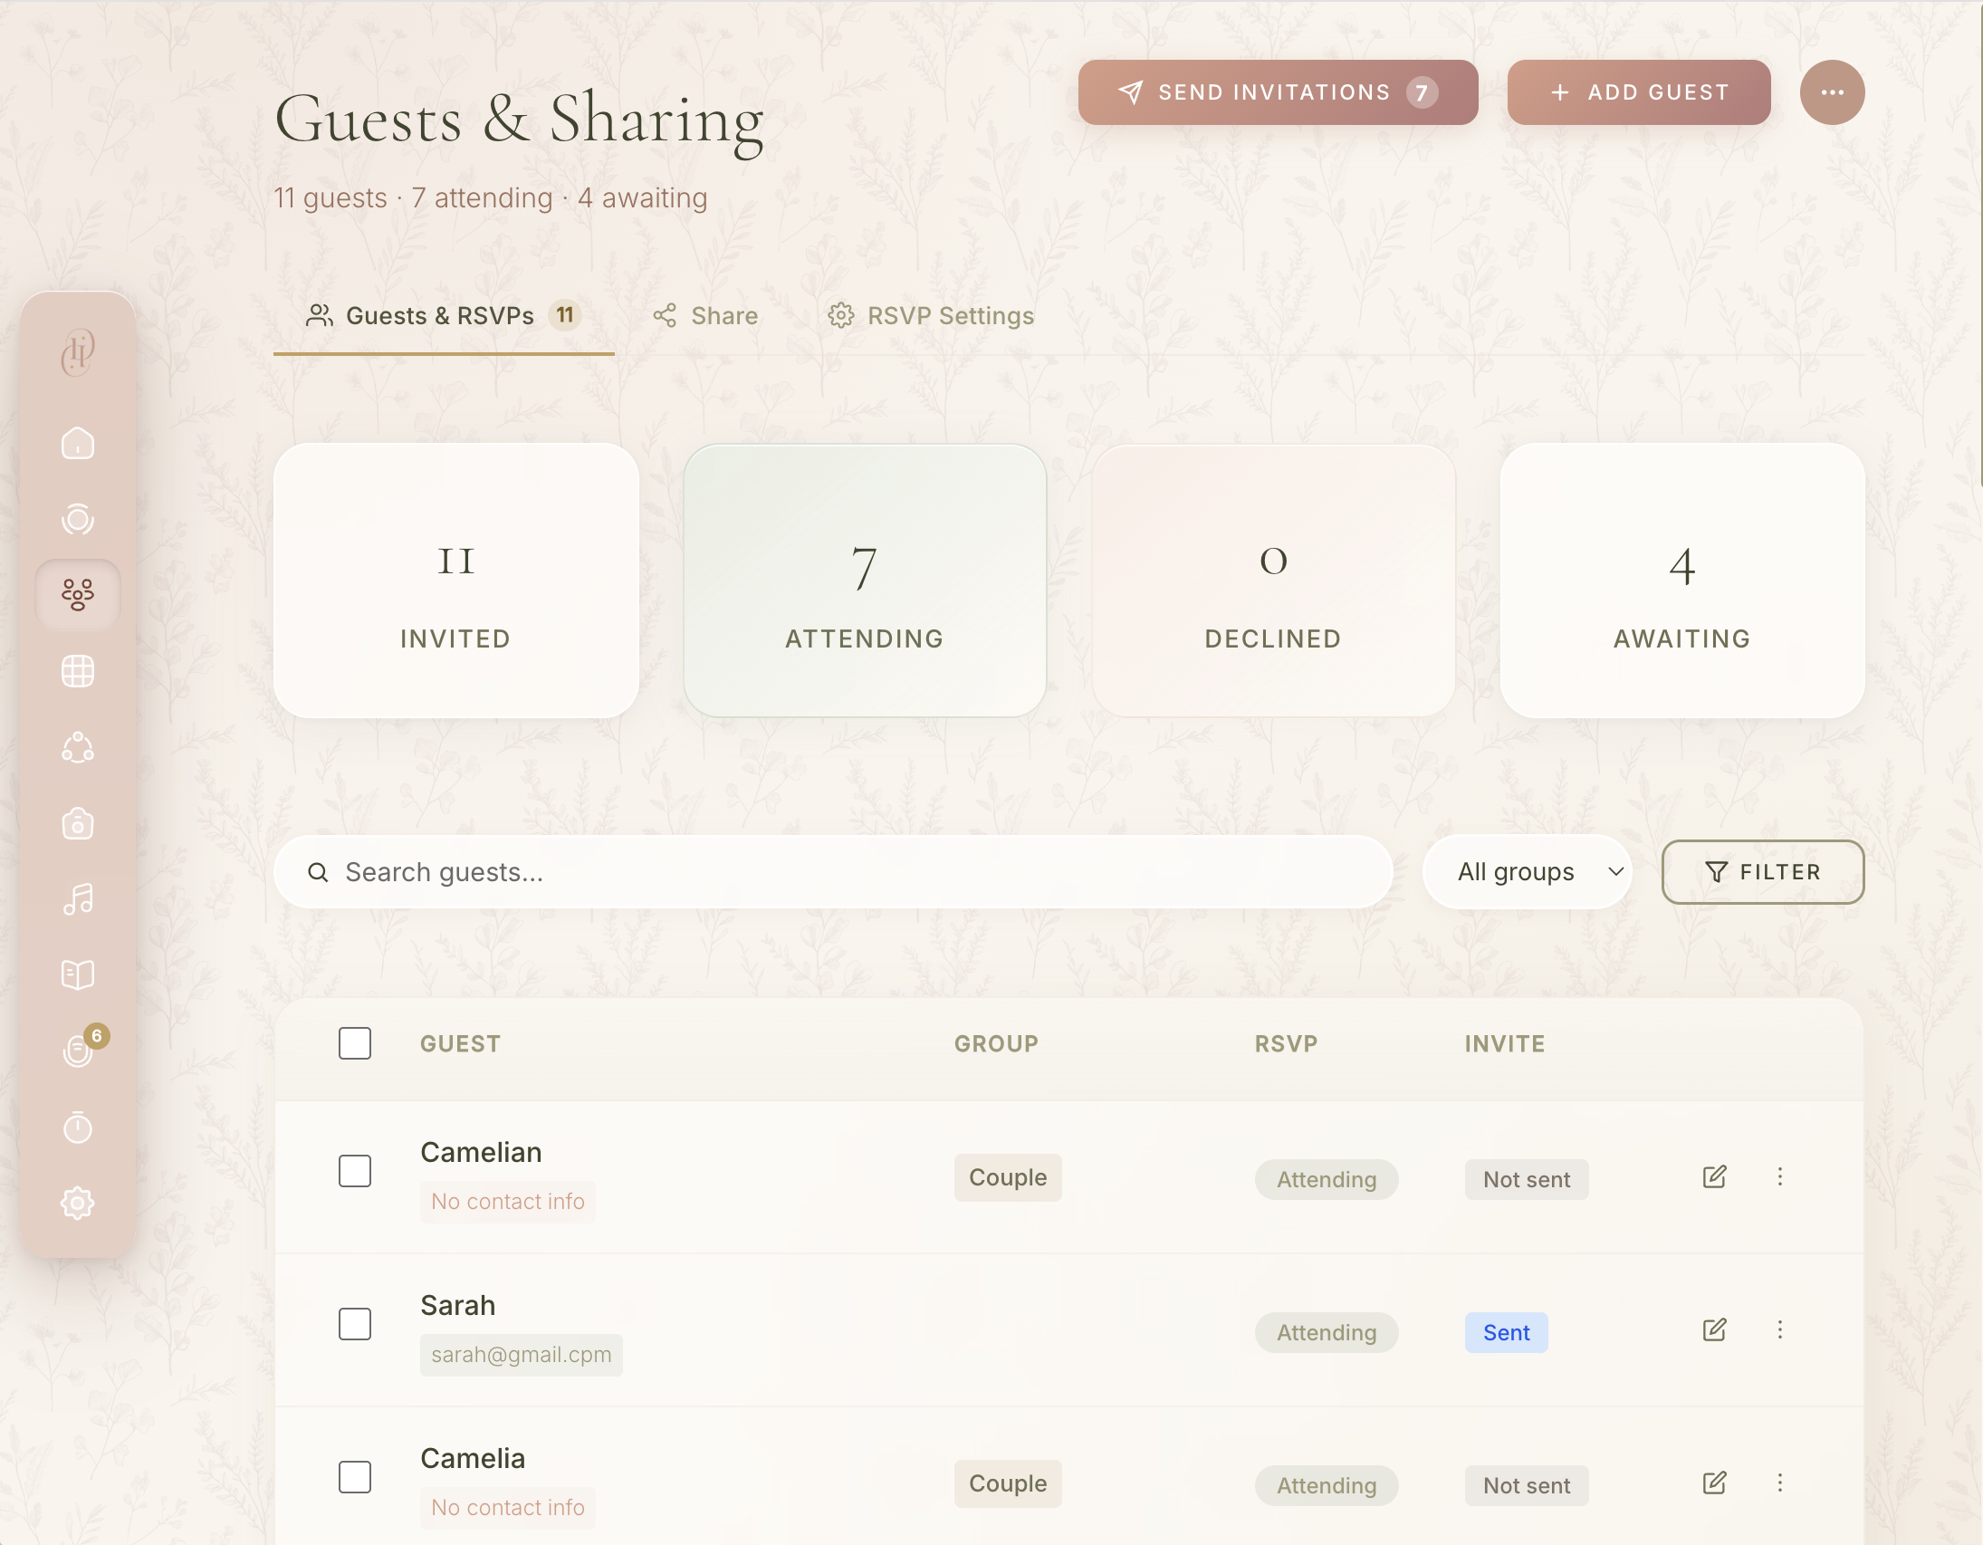
Task: Open the connected circles icon in the sidebar
Action: pos(78,747)
